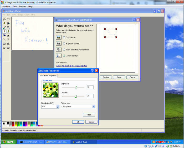Cancel the Advanced Properties dialog
This screenshot has width=184, height=148.
(x=91, y=122)
